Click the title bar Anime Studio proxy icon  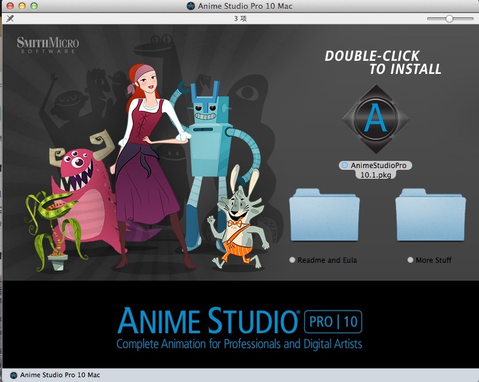[190, 7]
